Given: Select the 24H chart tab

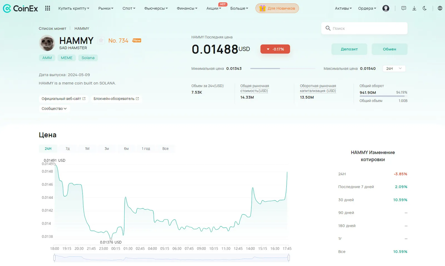Looking at the screenshot, I should [48, 148].
